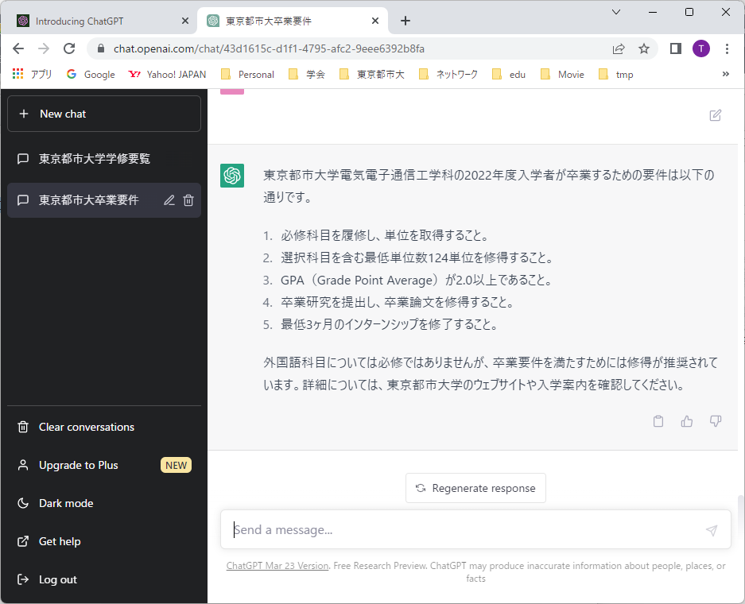
Task: Click the text 最低3ヶ月のインターンシップを修了すること。
Action: [390, 324]
